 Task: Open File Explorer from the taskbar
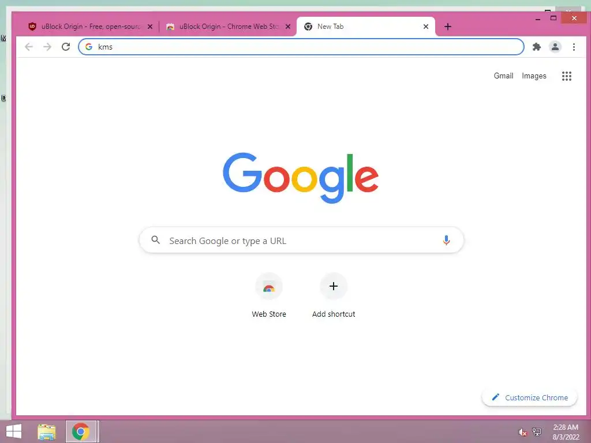[x=47, y=431]
